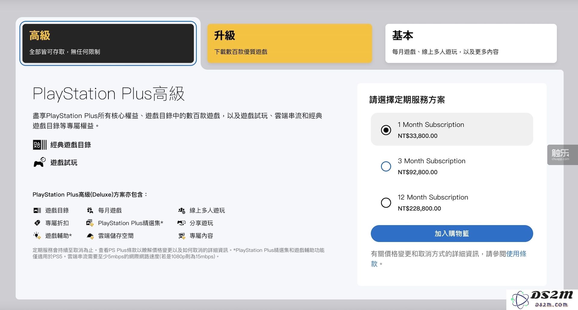
Task: Click the '12 Month Subscription' label
Action: [x=433, y=197]
